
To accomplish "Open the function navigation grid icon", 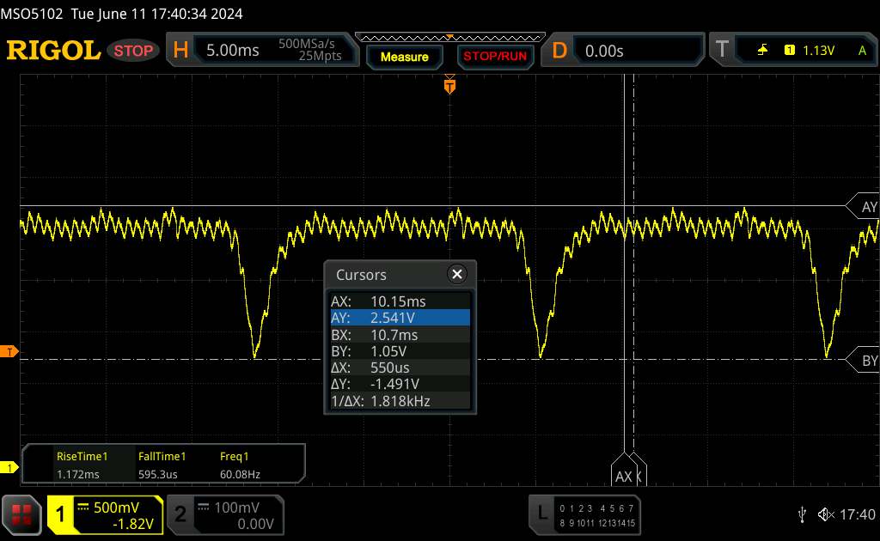I will click(x=22, y=514).
